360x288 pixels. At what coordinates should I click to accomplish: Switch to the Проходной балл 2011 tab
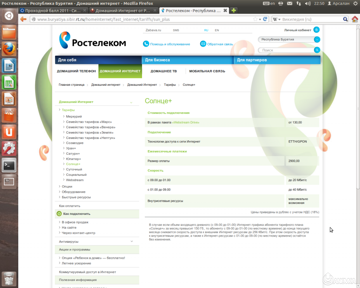(x=53, y=11)
